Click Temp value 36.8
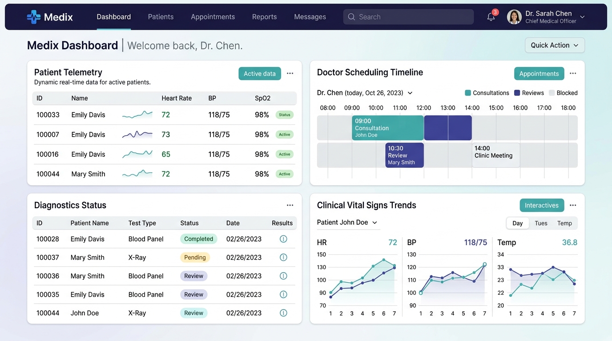Screen dimensions: 612x341 click(570, 242)
